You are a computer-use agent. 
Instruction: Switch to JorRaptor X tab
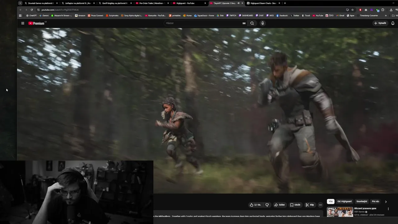[78, 3]
